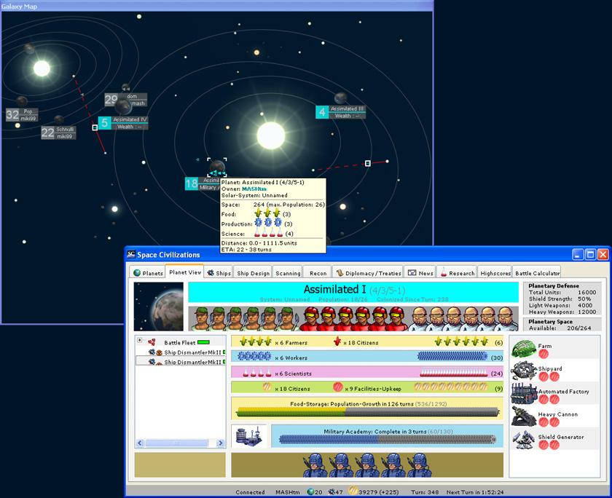Click the Space Civilizations window title bar icon

click(x=131, y=255)
